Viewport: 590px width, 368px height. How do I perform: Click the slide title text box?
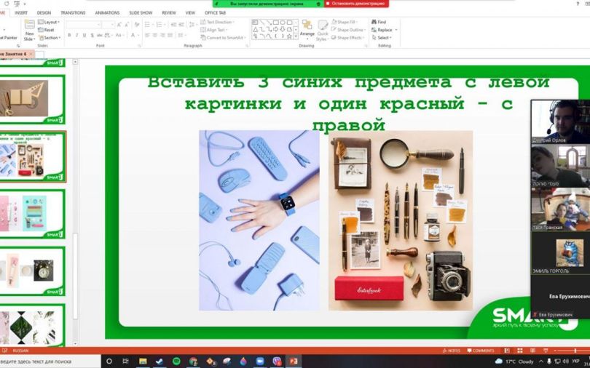[348, 103]
